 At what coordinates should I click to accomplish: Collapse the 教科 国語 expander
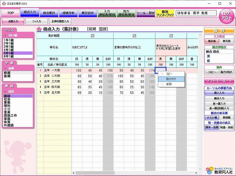pos(5,92)
